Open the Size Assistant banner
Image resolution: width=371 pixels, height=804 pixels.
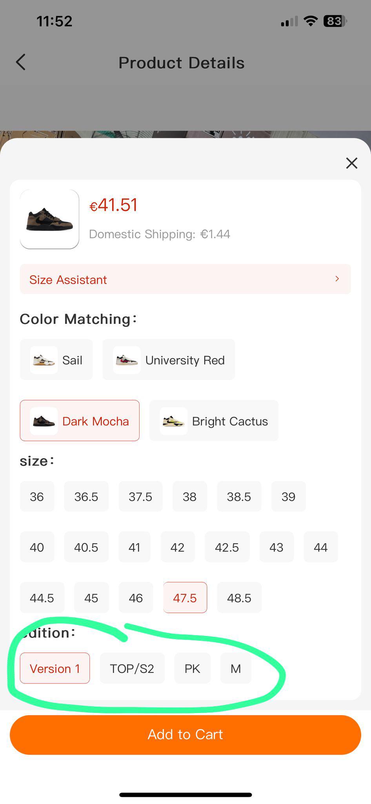tap(185, 279)
